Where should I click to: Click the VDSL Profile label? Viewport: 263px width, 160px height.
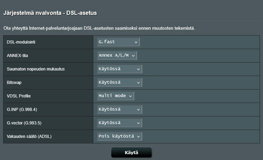click(x=19, y=96)
